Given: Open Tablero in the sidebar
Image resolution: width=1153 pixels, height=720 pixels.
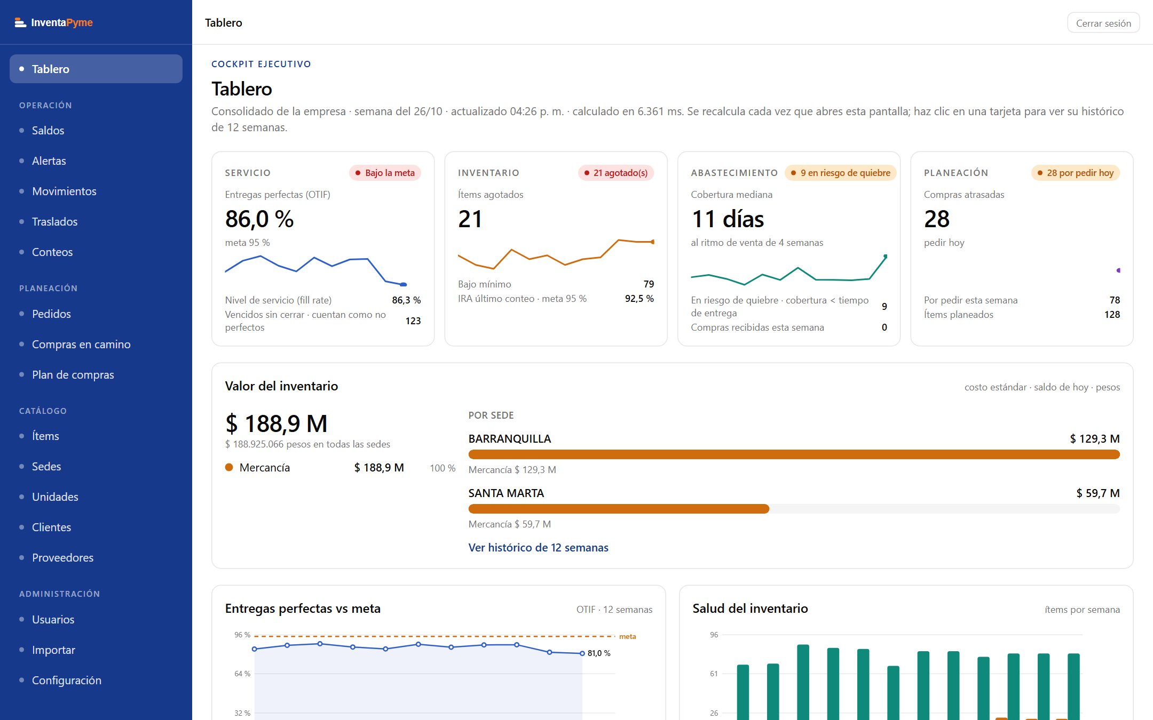Looking at the screenshot, I should click(96, 69).
